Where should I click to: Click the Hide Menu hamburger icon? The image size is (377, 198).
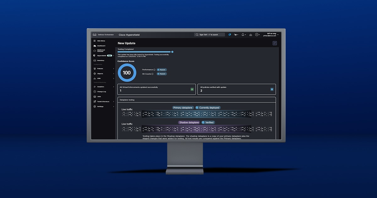95,41
